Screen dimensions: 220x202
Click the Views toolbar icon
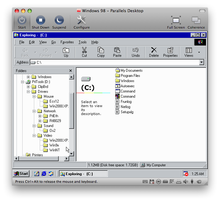pos(189,50)
